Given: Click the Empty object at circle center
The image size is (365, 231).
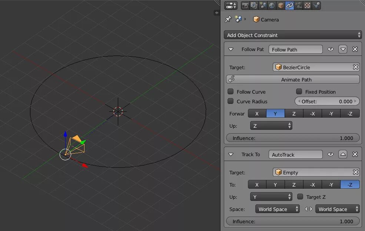Looking at the screenshot, I should [118, 112].
